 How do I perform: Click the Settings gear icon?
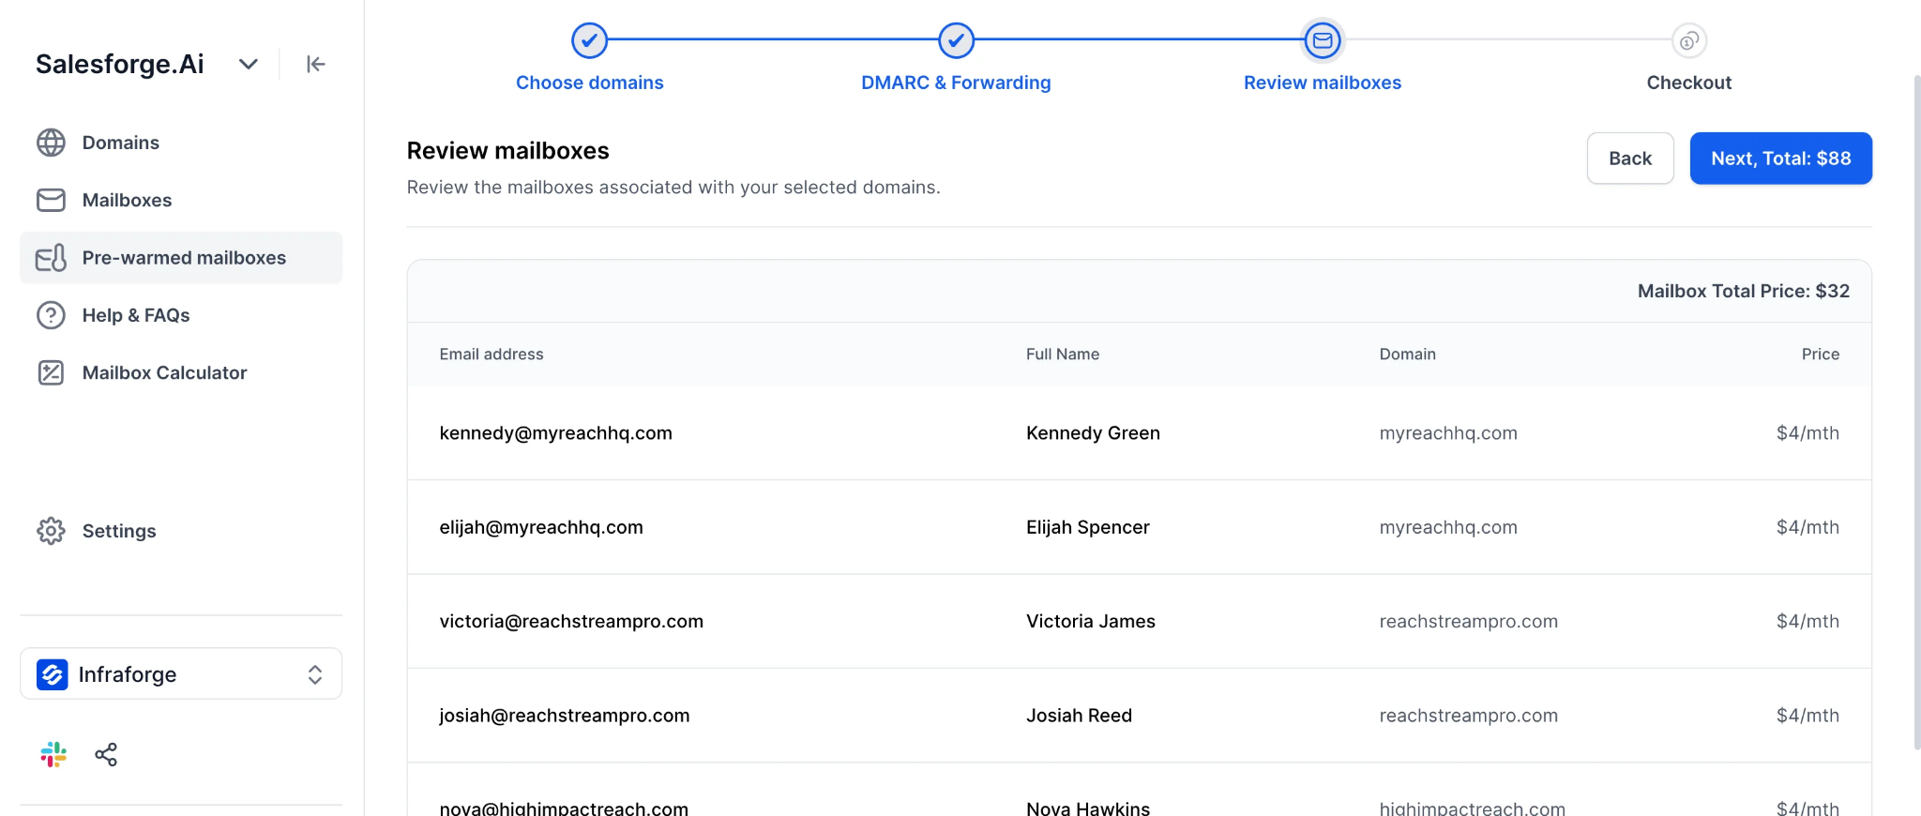click(x=51, y=531)
